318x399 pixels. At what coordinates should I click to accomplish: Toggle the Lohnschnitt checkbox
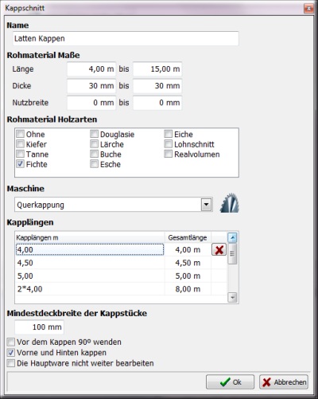click(x=169, y=144)
